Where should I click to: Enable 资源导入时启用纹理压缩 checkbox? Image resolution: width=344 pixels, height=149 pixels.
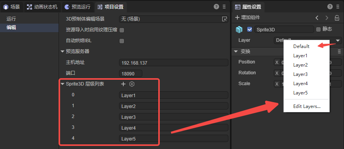(x=122, y=30)
